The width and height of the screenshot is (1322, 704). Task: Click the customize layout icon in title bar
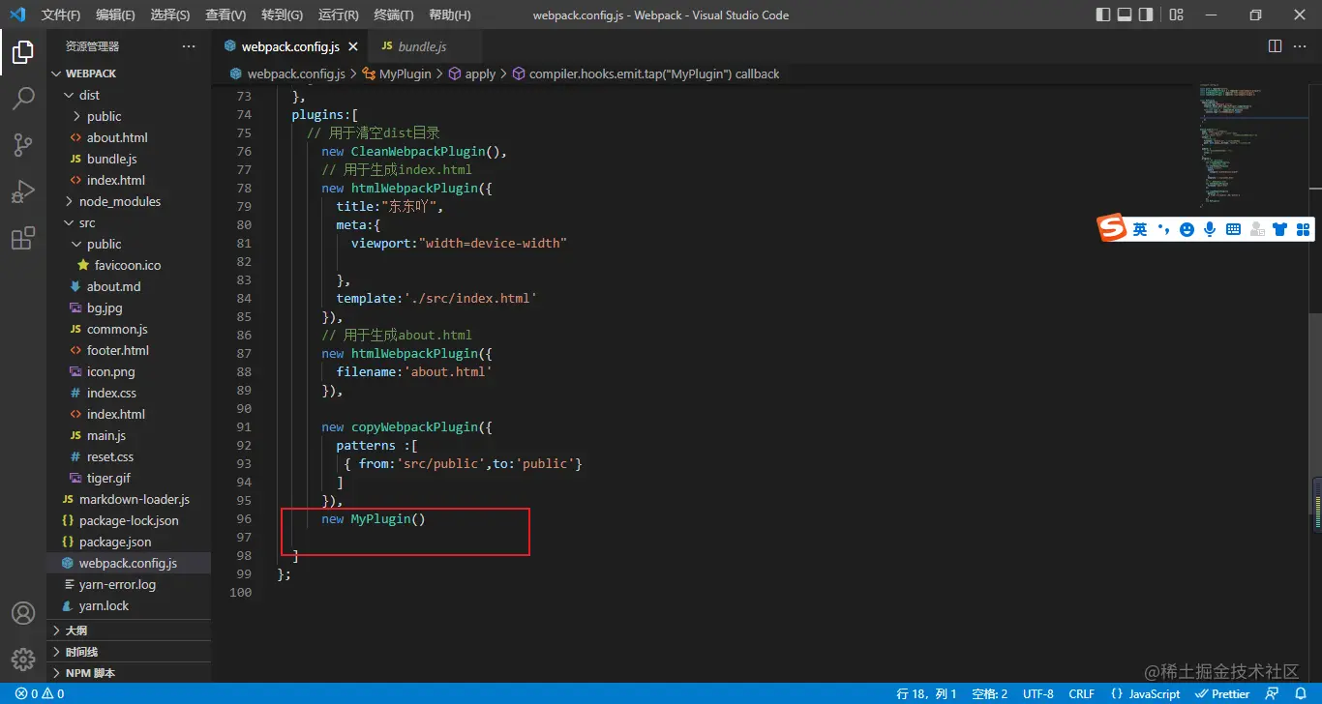point(1176,15)
